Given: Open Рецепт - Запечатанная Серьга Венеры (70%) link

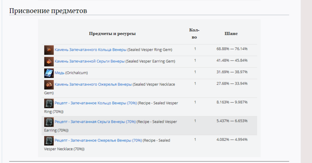Looking at the screenshot, I should click(95, 122).
